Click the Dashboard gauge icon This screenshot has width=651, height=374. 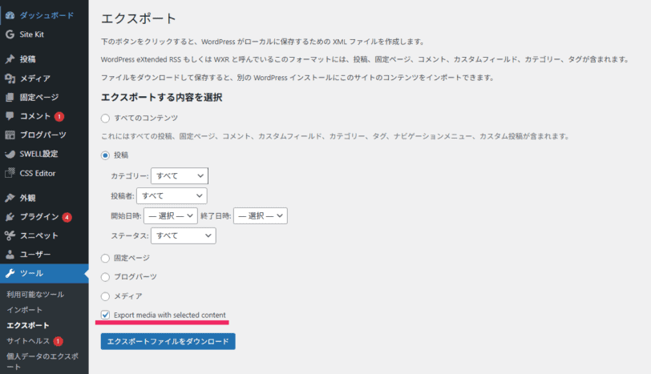pyautogui.click(x=10, y=15)
